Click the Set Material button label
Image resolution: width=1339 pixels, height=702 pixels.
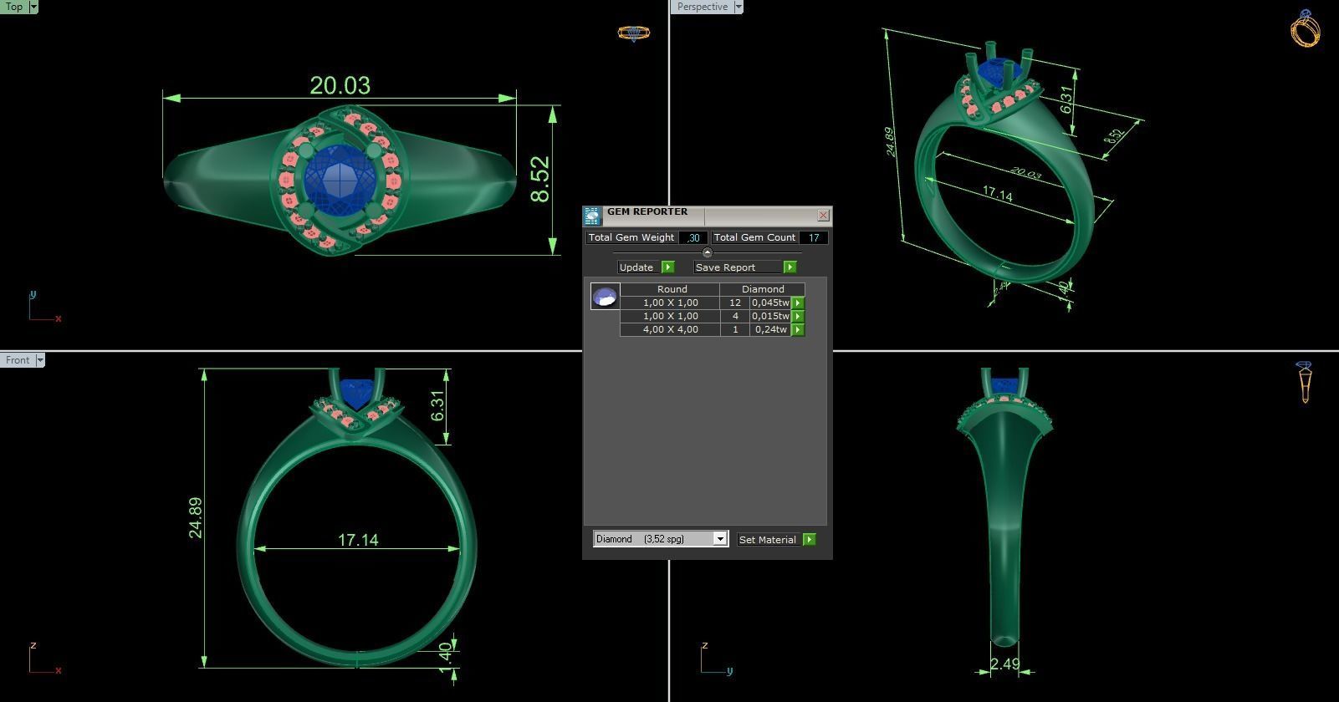768,540
